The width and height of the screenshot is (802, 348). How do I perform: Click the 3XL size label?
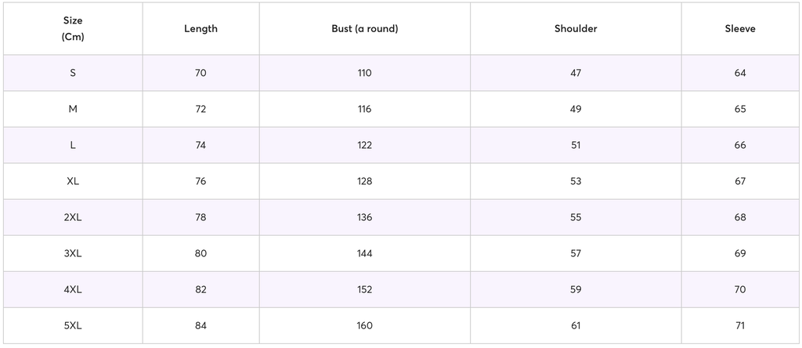point(73,253)
